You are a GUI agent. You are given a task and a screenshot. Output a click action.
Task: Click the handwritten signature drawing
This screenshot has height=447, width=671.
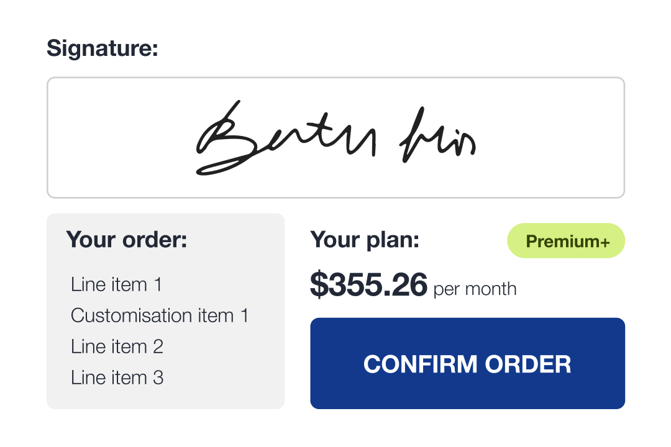point(335,138)
